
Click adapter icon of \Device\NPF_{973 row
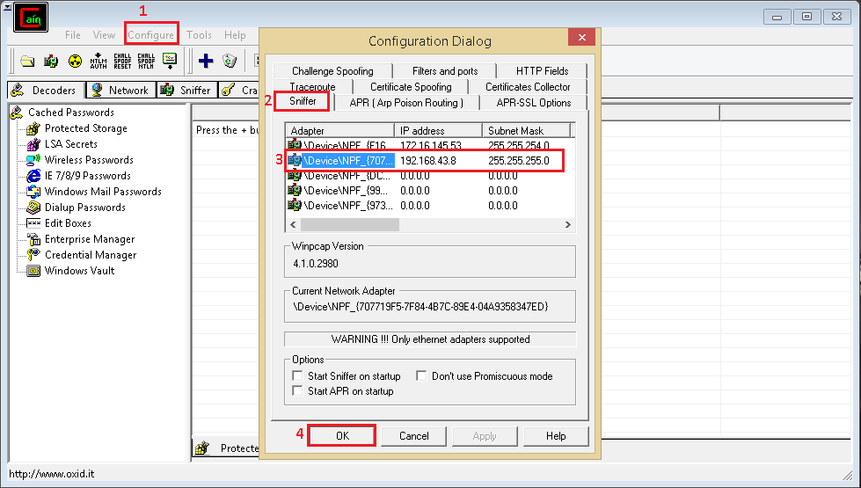click(295, 205)
